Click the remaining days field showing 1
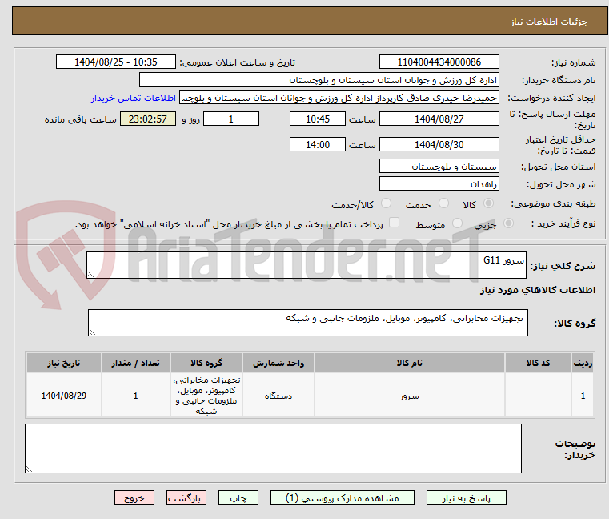609x519 pixels. (x=231, y=119)
